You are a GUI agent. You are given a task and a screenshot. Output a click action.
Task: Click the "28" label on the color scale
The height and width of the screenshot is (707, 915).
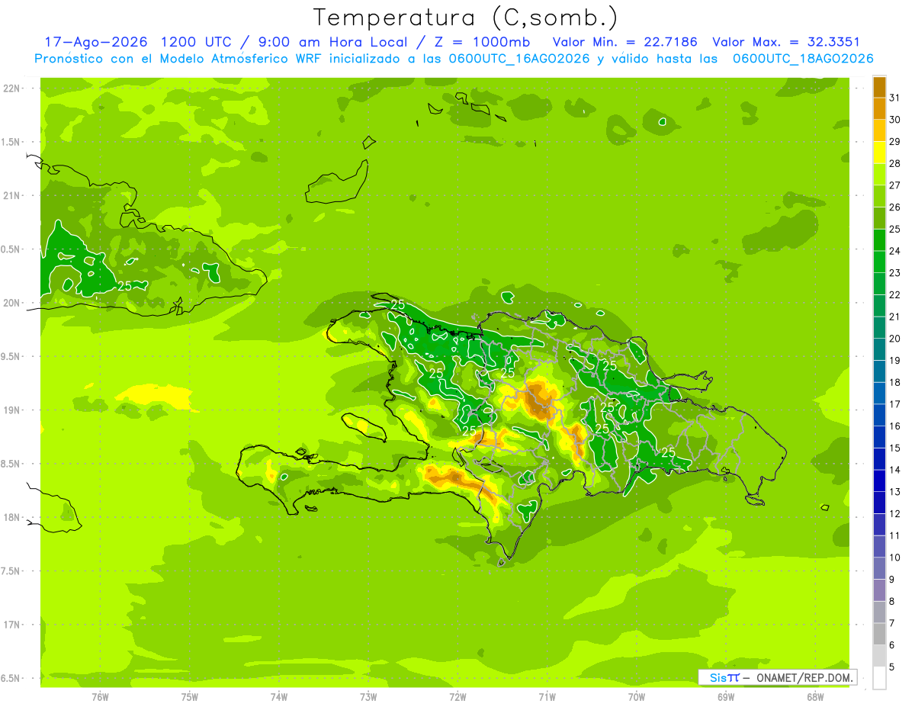pyautogui.click(x=894, y=164)
